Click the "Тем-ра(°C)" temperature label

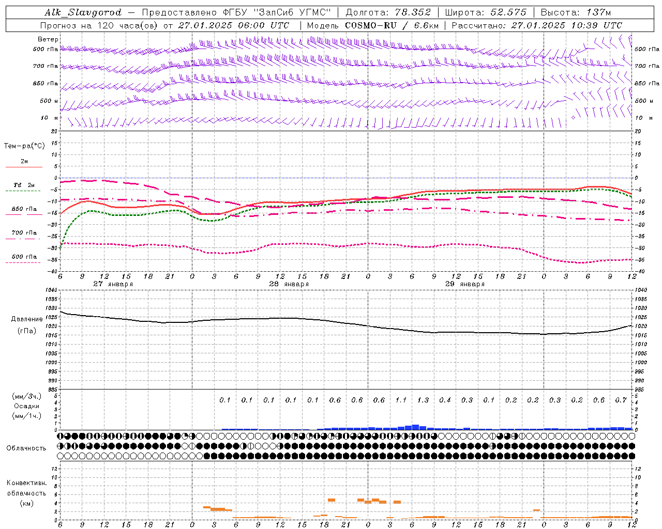tap(24, 146)
